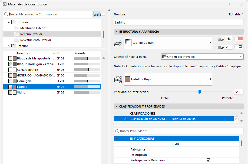
Task: Click the monitor window background button
Action: point(239,47)
